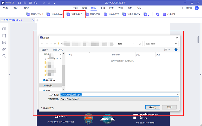Switch to the 保护 tab

[130, 8]
